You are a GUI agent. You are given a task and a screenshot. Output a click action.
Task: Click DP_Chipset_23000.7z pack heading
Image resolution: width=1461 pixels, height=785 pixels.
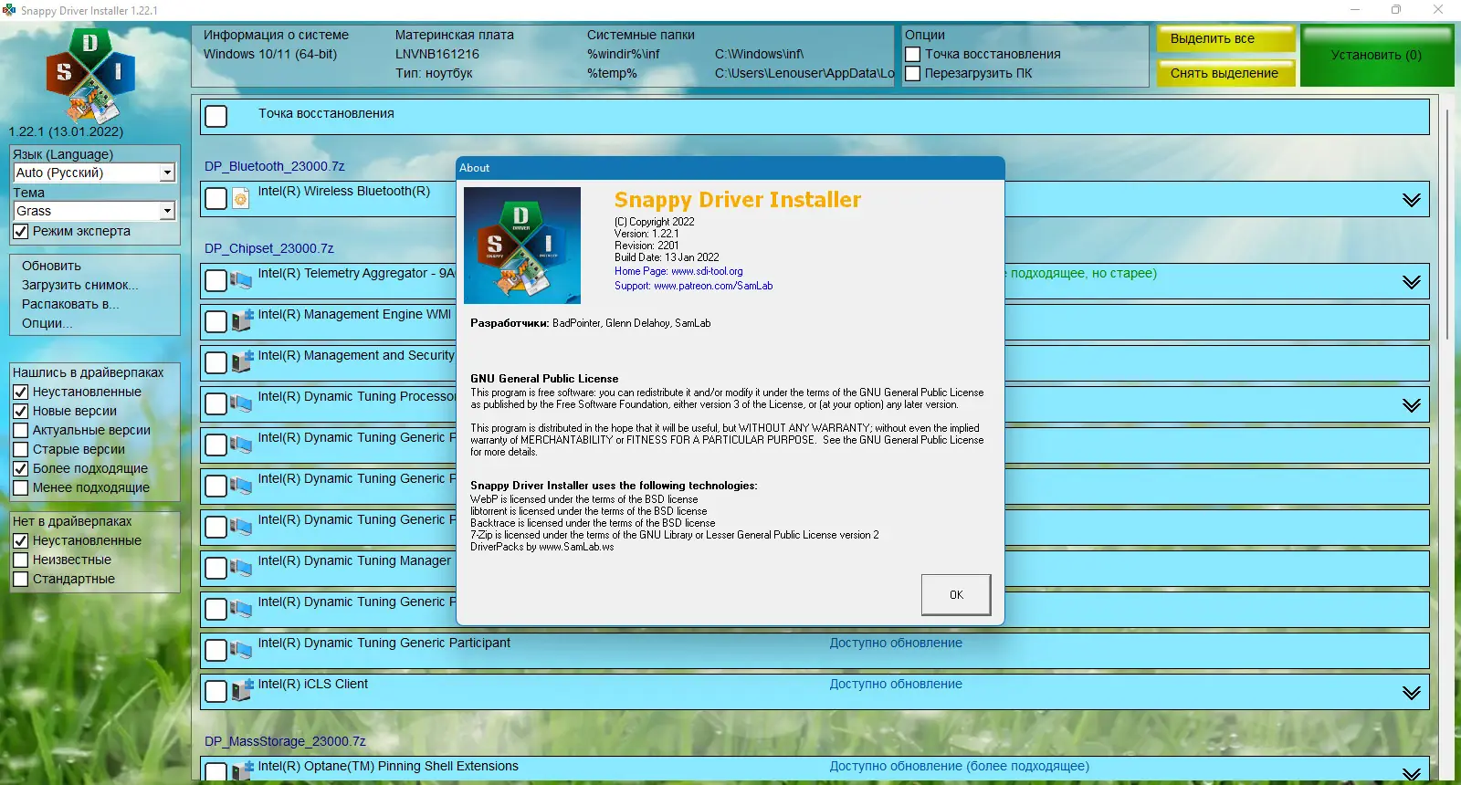269,248
